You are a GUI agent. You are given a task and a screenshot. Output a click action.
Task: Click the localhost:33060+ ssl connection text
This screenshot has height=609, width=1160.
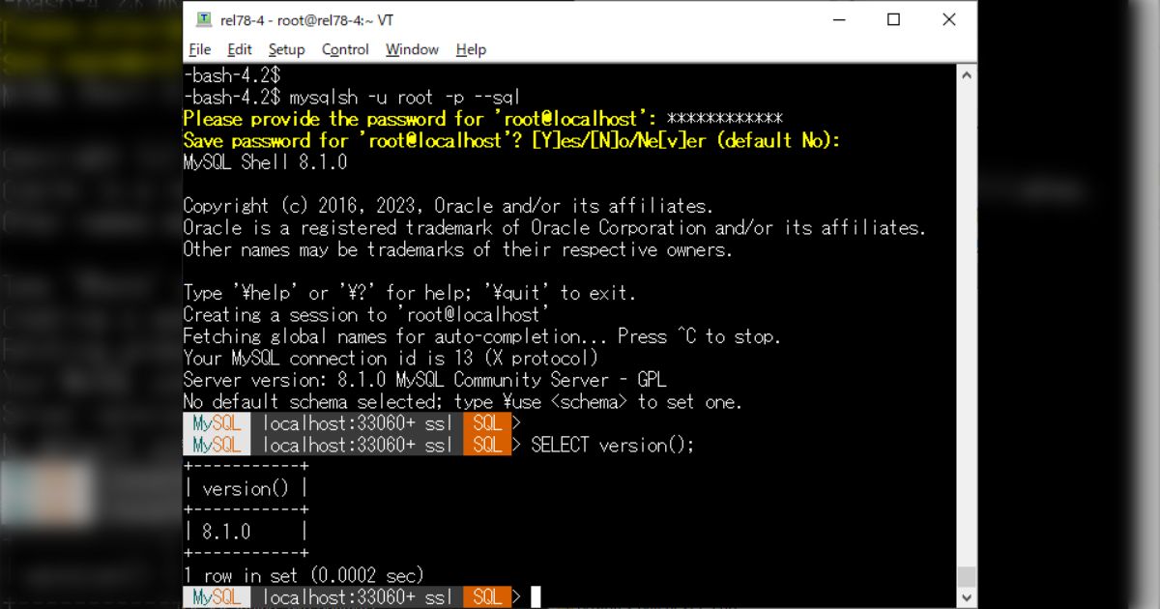358,445
